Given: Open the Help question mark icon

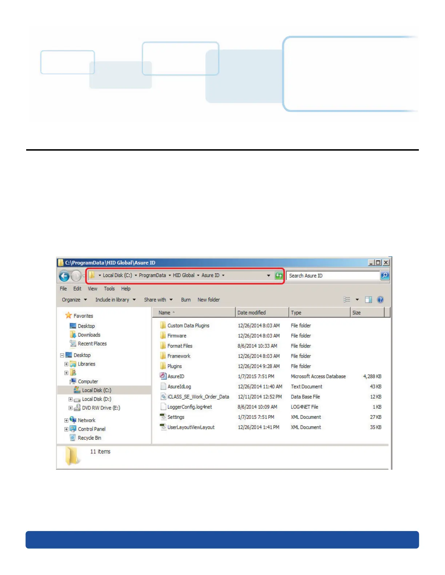Looking at the screenshot, I should (380, 299).
